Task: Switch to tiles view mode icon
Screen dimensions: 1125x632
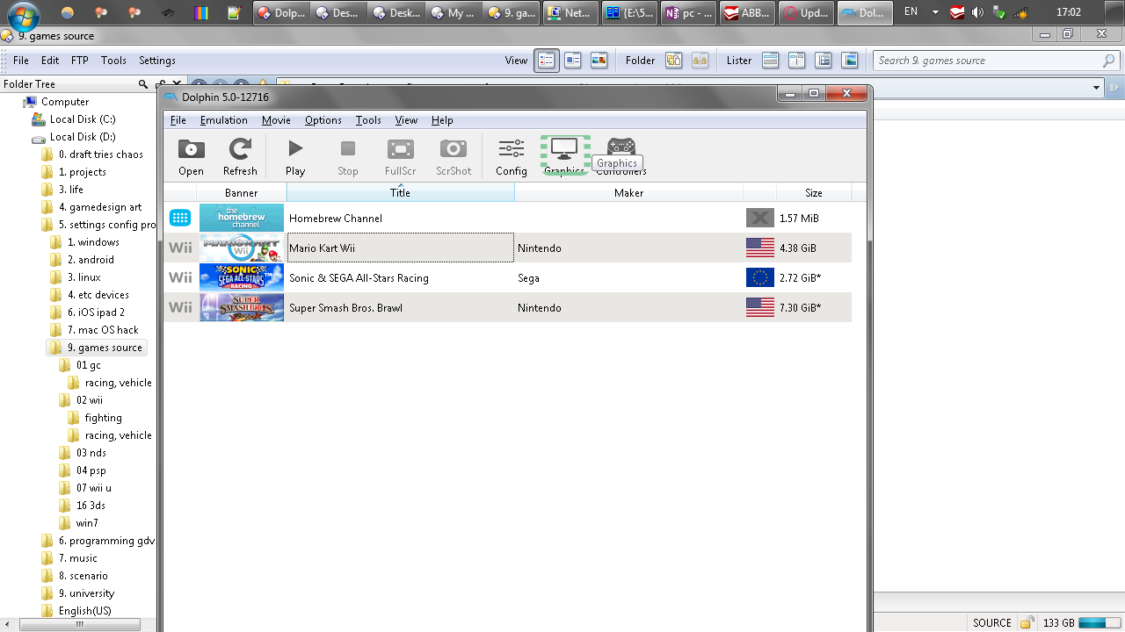Action: pyautogui.click(x=573, y=61)
